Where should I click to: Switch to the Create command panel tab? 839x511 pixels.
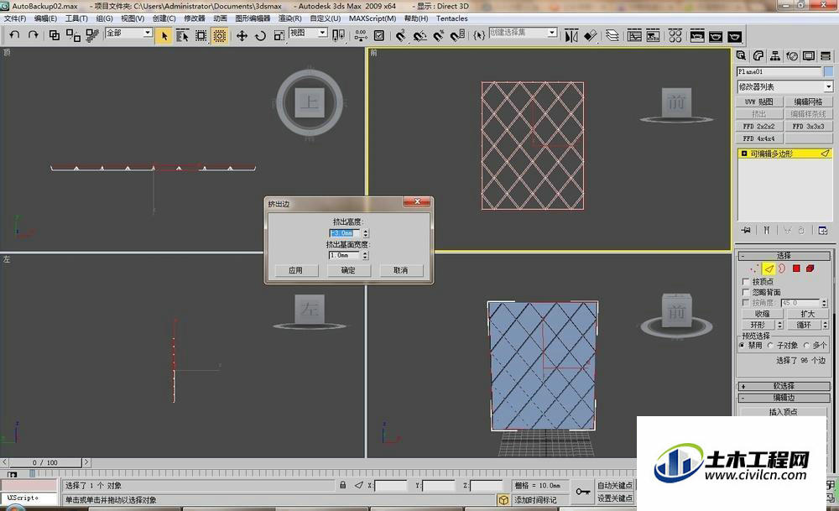(741, 55)
